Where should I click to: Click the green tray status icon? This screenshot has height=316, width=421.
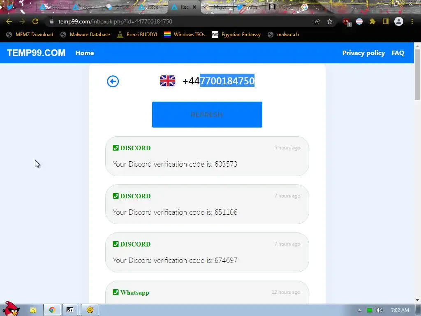click(x=370, y=310)
